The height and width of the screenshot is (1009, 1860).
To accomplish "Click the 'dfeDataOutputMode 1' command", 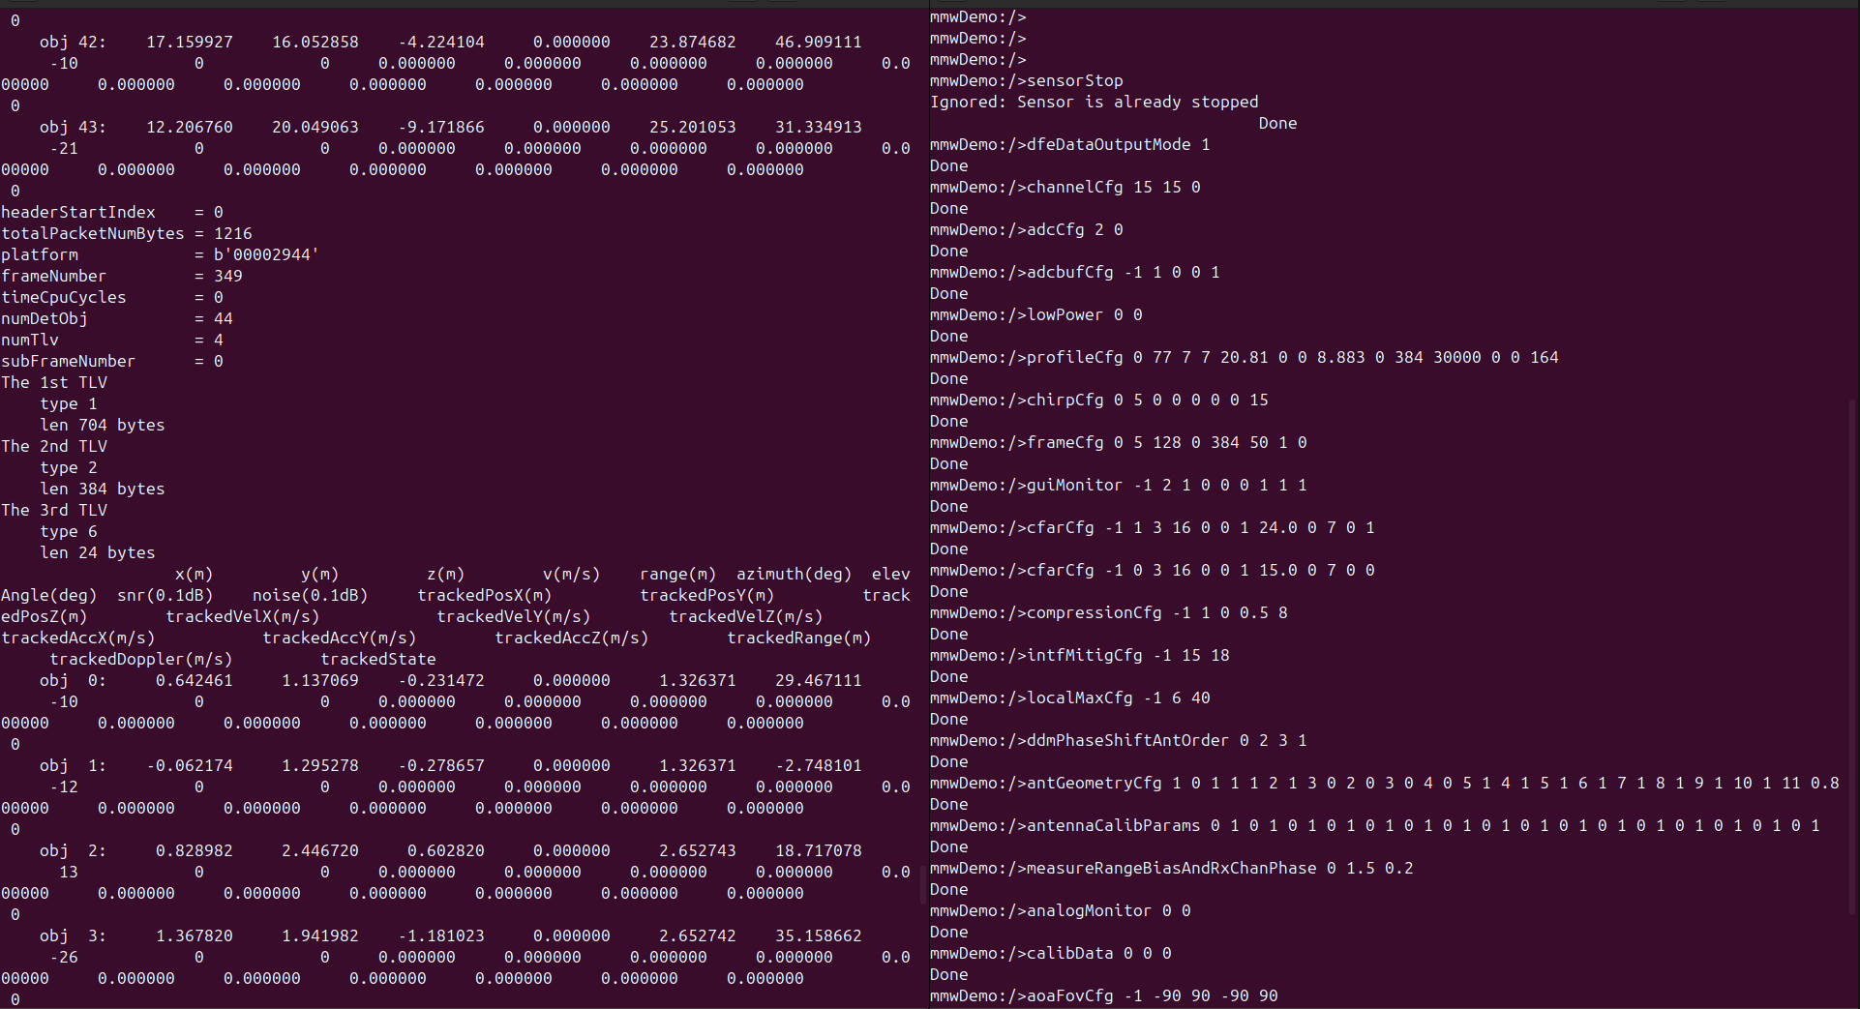I will (1070, 145).
